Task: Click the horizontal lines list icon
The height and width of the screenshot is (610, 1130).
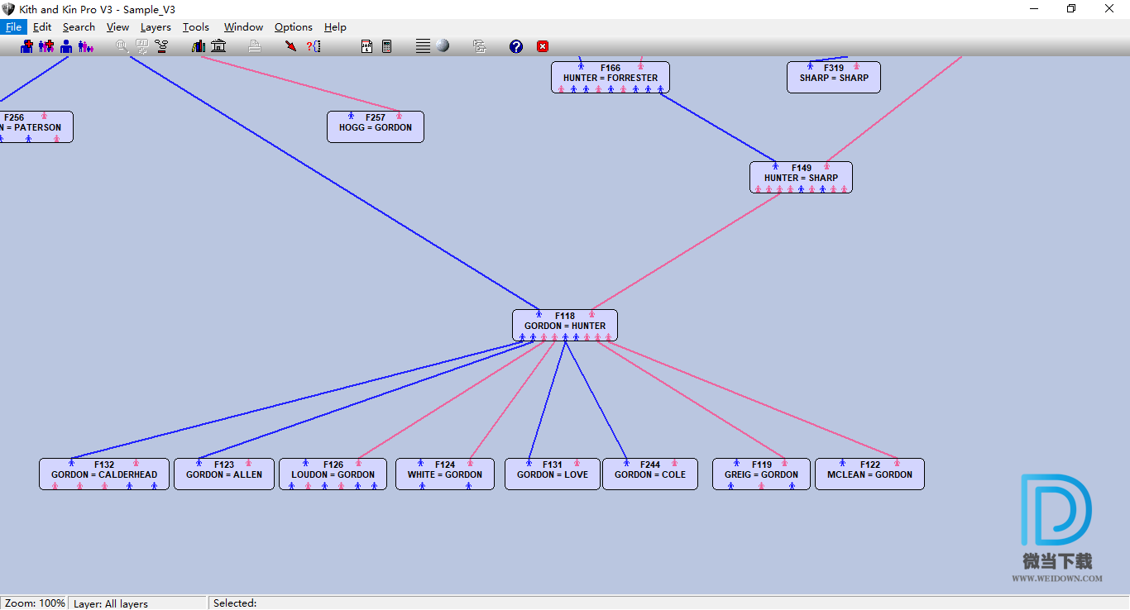Action: [x=423, y=46]
